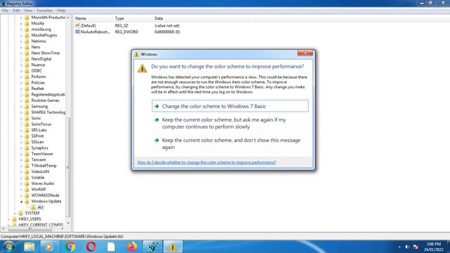Select the Nuance folder icon
Viewport: 450px width, 253px height.
click(x=27, y=65)
